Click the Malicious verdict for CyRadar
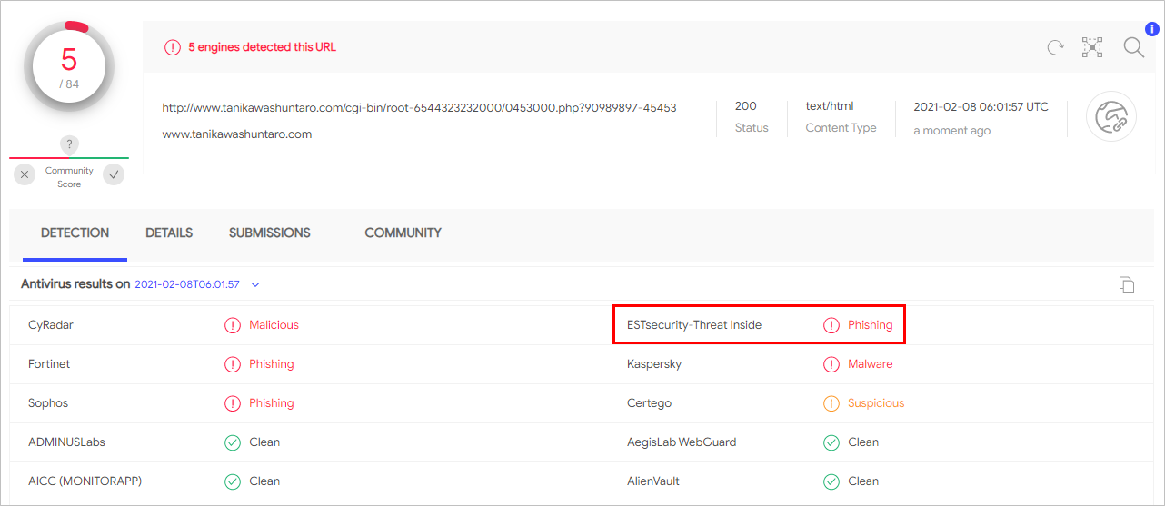This screenshot has height=506, width=1165. pos(274,324)
